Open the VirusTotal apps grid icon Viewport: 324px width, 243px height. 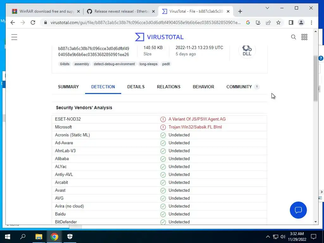304,37
